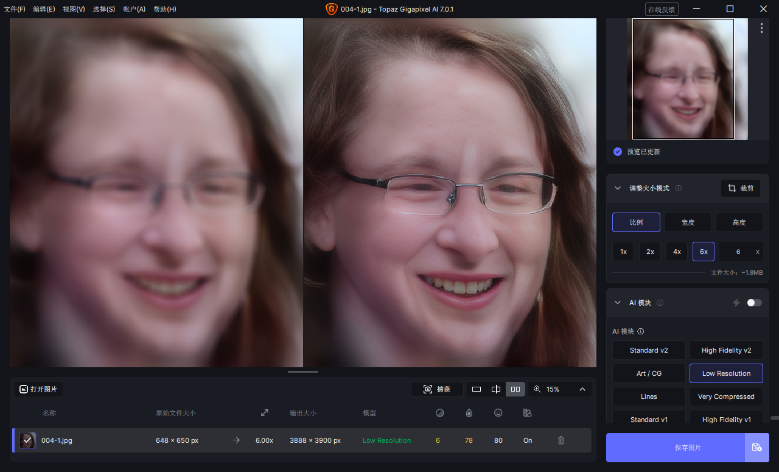The width and height of the screenshot is (779, 472).
Task: Select the High Fidelity v2 model
Action: point(726,350)
